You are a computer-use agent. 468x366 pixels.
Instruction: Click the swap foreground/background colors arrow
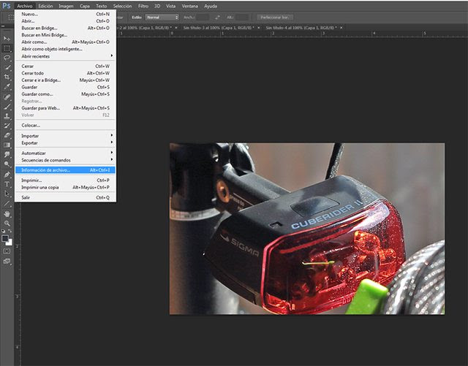click(x=10, y=231)
